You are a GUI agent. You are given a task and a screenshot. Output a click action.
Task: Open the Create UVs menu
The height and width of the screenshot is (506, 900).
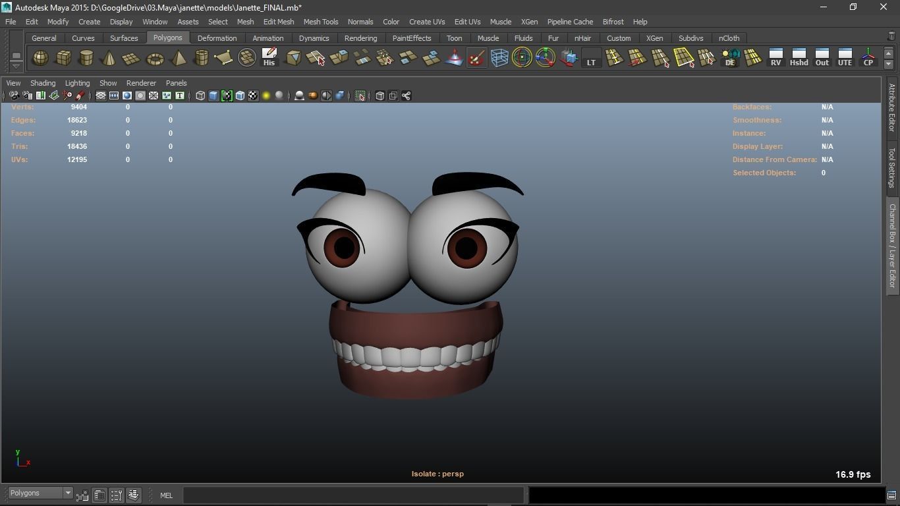[x=427, y=22]
